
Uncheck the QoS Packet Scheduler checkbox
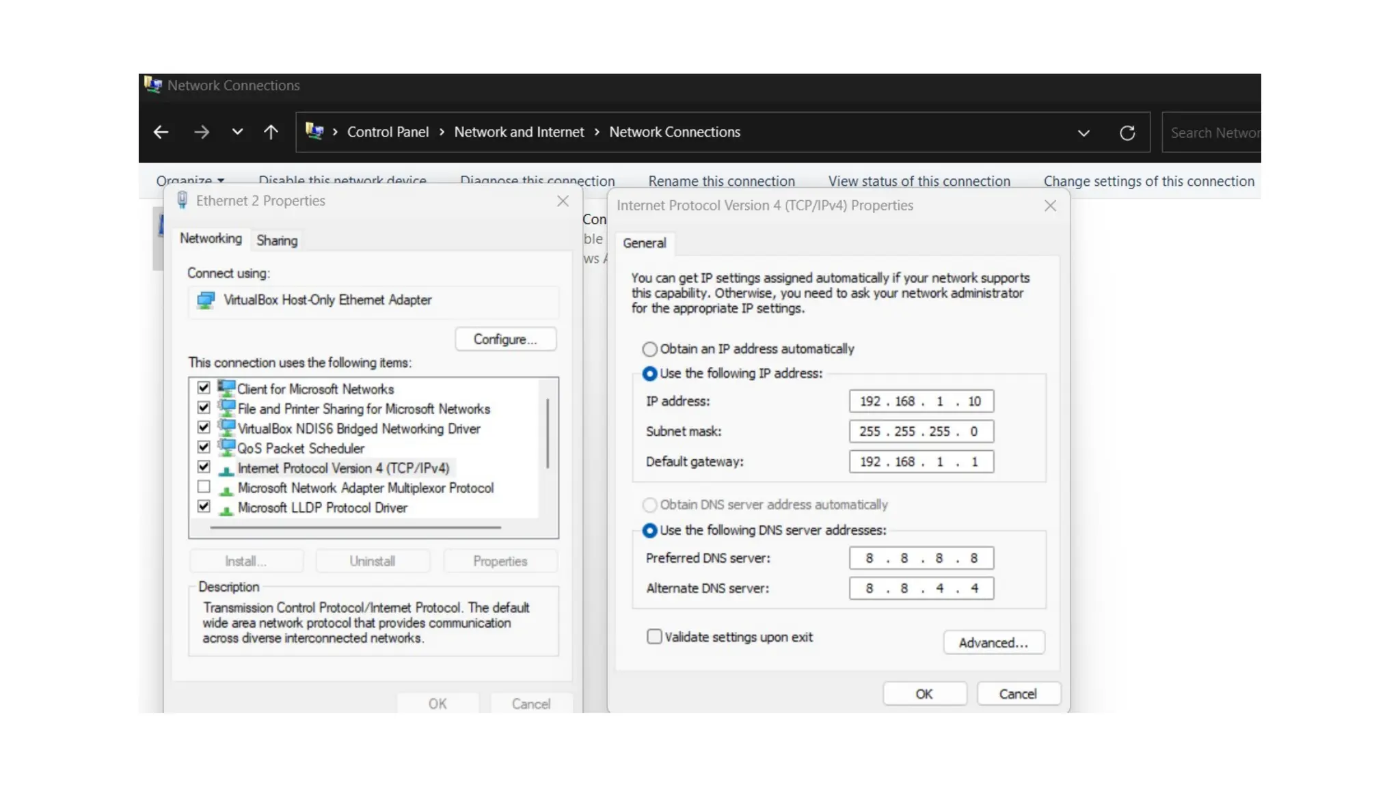[204, 447]
